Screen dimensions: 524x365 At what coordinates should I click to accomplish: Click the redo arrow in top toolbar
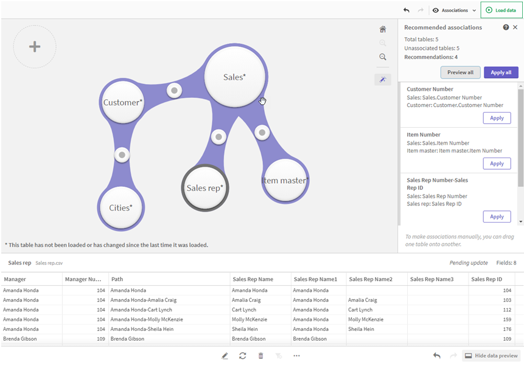[x=421, y=10]
